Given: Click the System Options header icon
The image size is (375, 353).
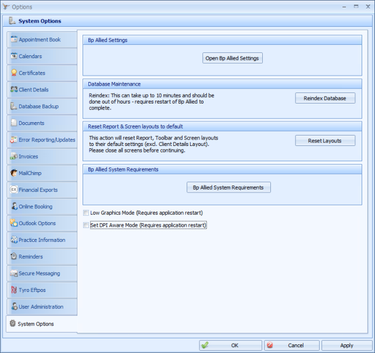Looking at the screenshot, I should [x=12, y=20].
